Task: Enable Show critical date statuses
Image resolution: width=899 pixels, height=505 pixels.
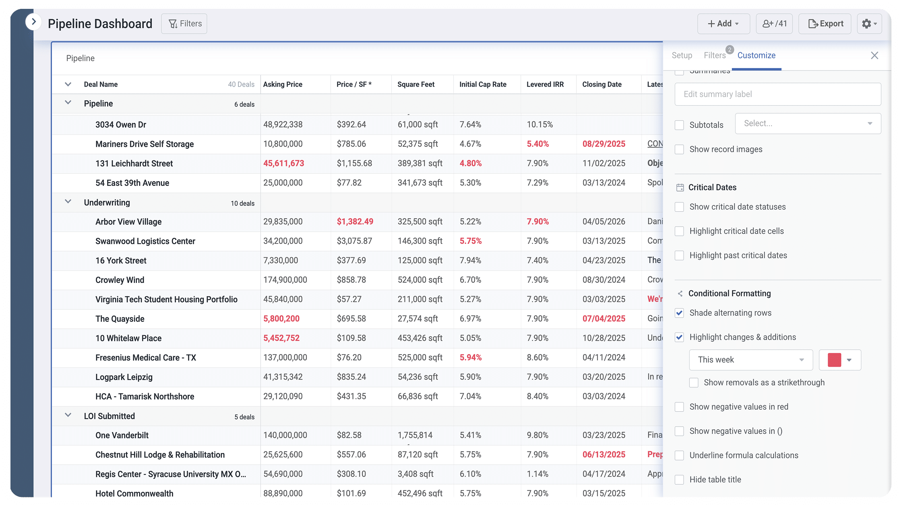Action: pyautogui.click(x=680, y=207)
